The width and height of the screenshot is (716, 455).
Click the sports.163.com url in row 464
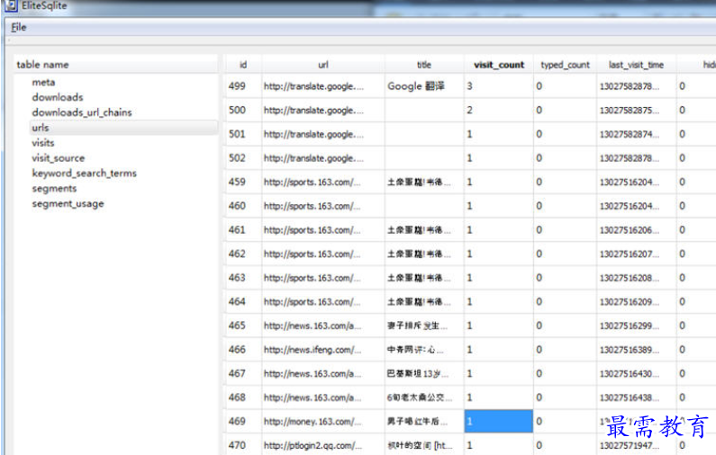(x=322, y=302)
